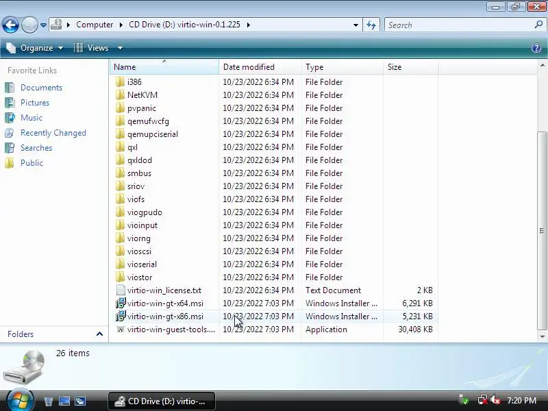Screen dimensions: 548x411
Task: Click the Search input field
Action: pyautogui.click(x=459, y=25)
